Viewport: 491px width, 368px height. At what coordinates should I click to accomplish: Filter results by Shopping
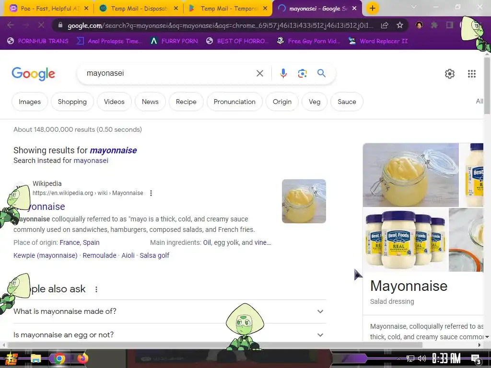tap(72, 102)
